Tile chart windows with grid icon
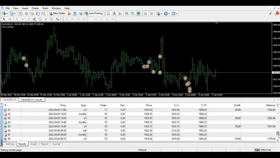The width and height of the screenshot is (280, 158). pos(138,14)
